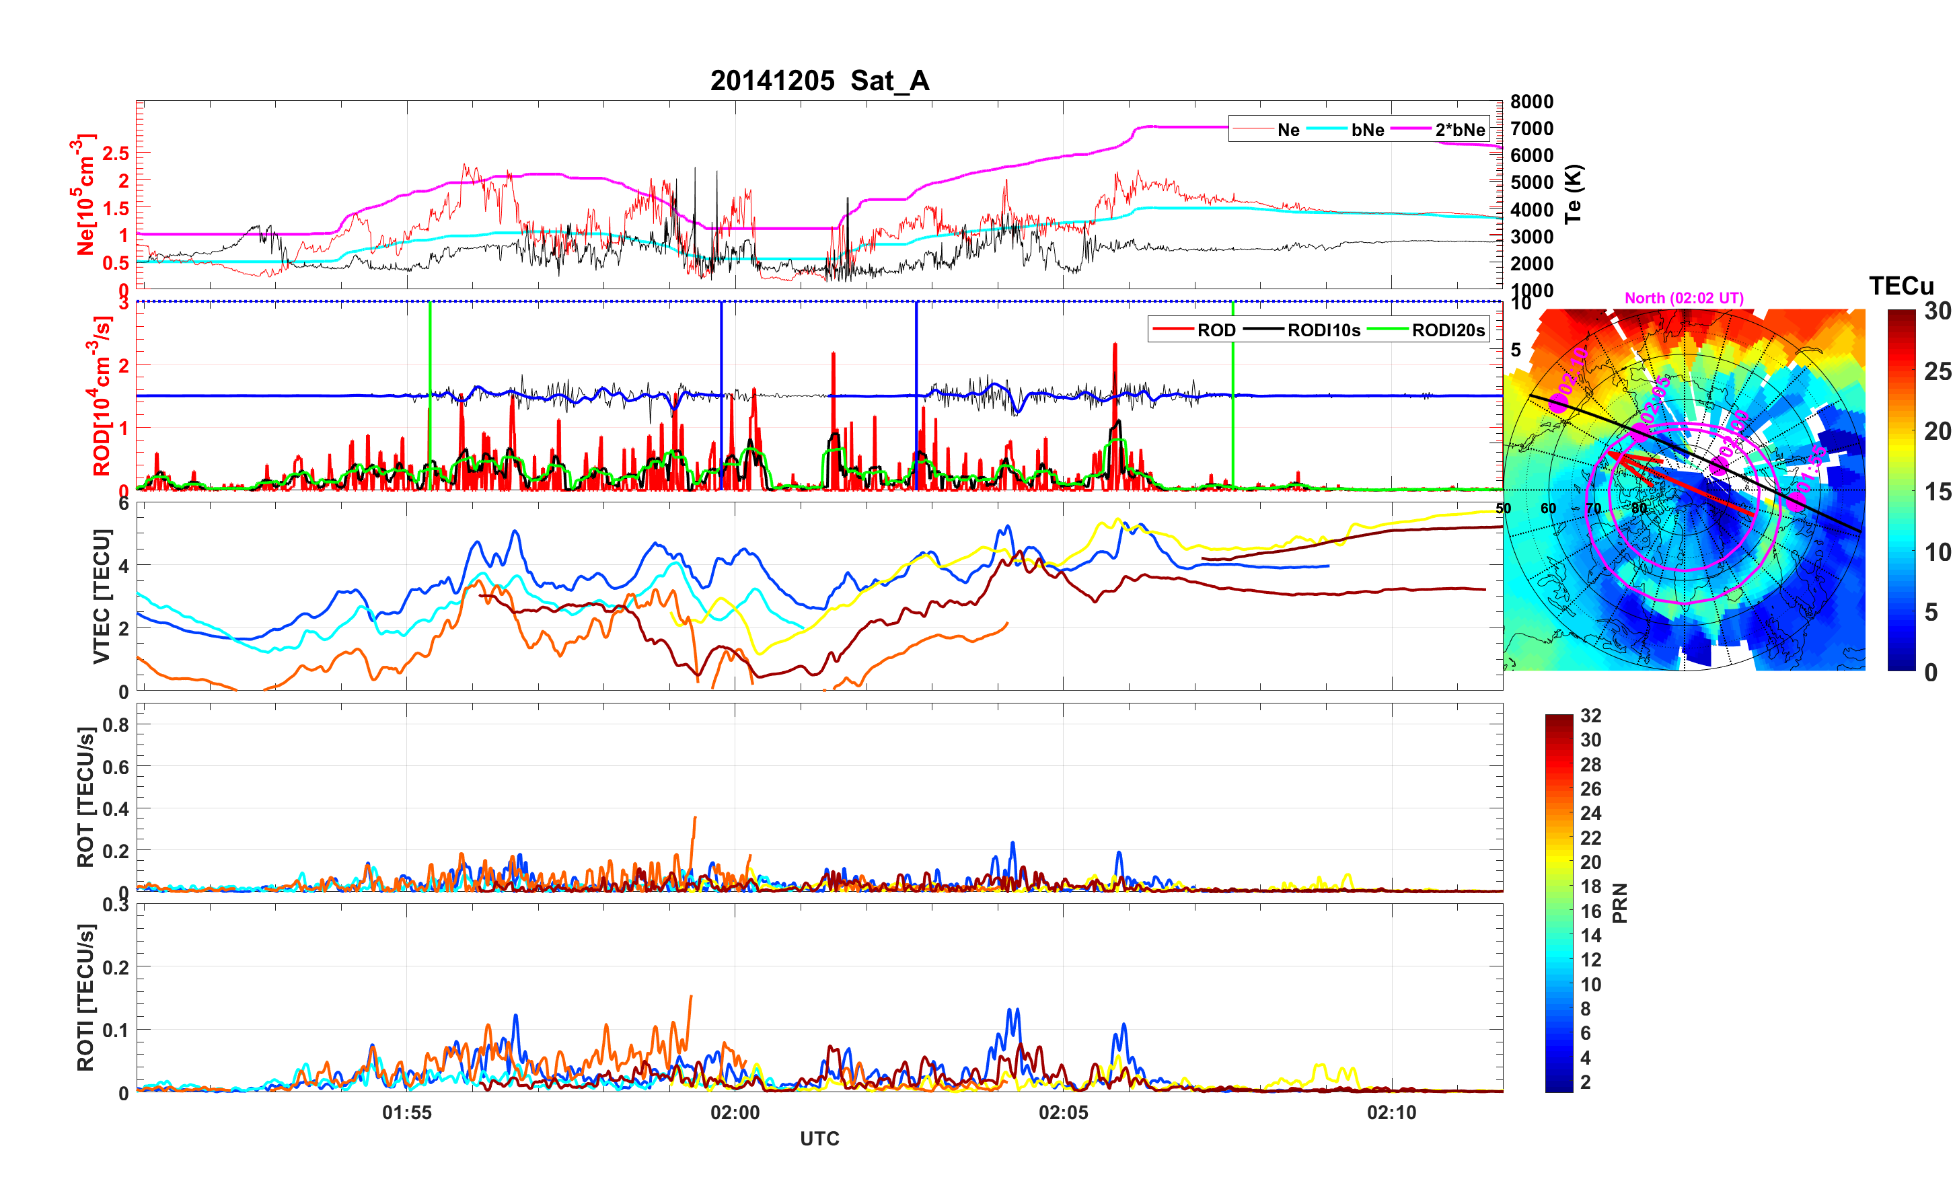The width and height of the screenshot is (1953, 1181).
Task: Click the plot title 20141205 Sat_A
Action: click(x=819, y=81)
